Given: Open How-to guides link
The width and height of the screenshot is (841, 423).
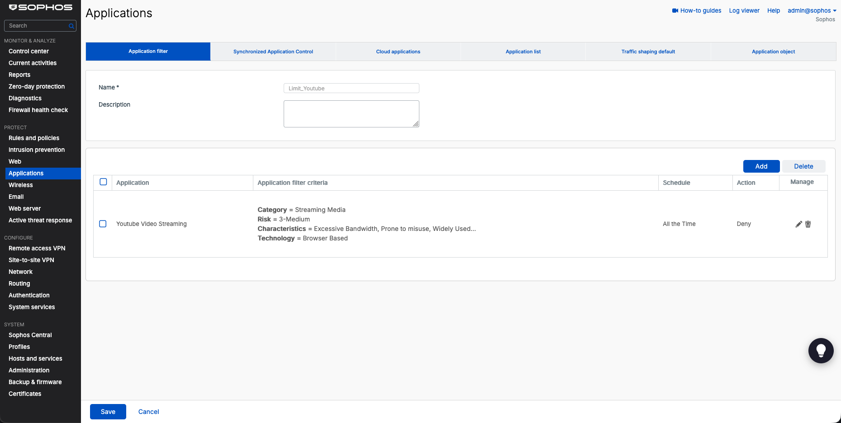Looking at the screenshot, I should point(701,11).
